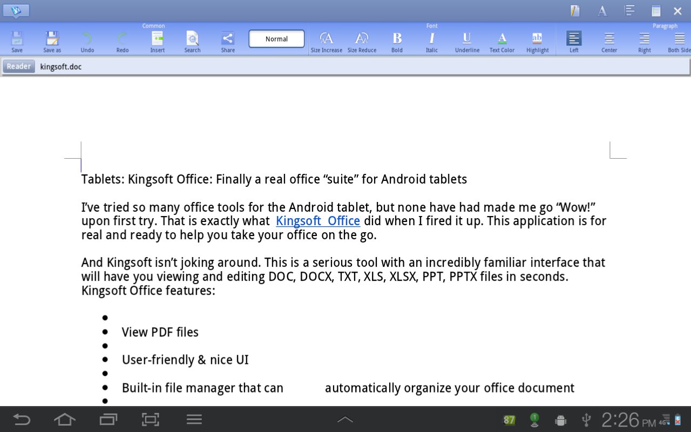Viewport: 691px width, 432px height.
Task: Center-align the paragraph
Action: pyautogui.click(x=609, y=41)
